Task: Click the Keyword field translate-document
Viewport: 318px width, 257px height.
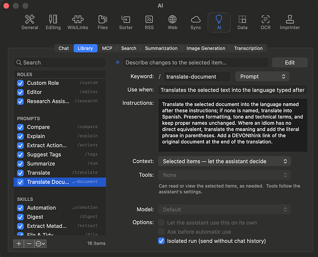Action: coord(197,77)
